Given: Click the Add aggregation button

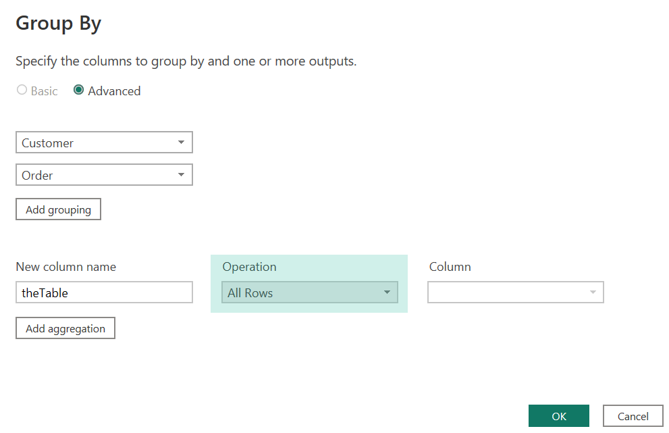Looking at the screenshot, I should [65, 328].
